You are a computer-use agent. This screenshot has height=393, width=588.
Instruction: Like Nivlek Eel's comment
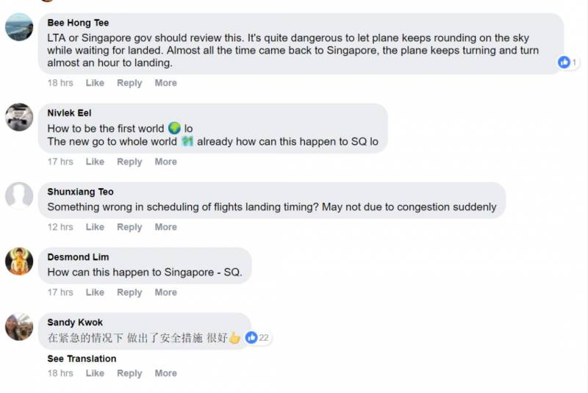pos(95,162)
